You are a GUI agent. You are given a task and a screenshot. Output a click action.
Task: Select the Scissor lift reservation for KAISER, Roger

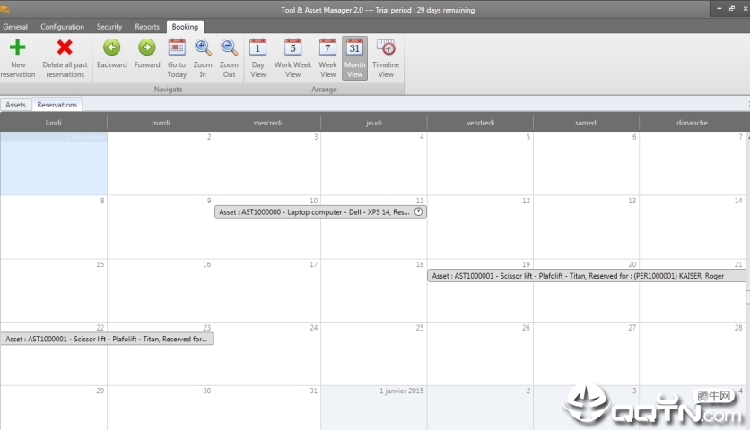(586, 276)
